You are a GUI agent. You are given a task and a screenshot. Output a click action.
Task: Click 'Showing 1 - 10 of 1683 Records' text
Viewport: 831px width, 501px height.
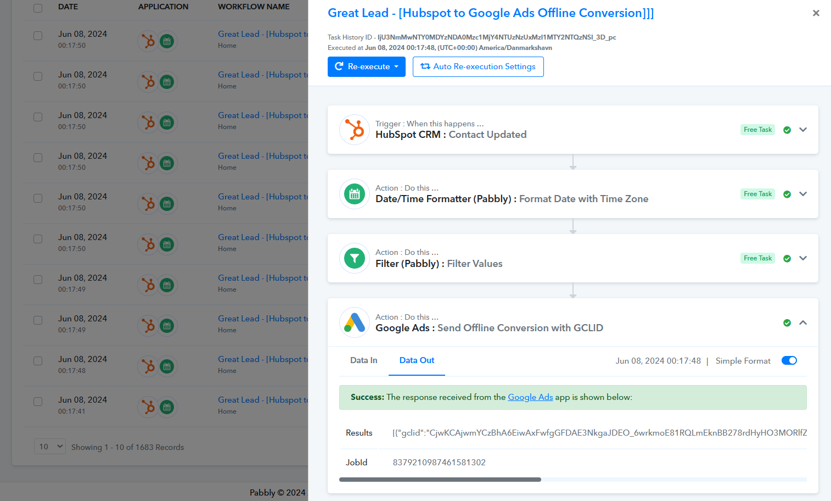click(127, 447)
